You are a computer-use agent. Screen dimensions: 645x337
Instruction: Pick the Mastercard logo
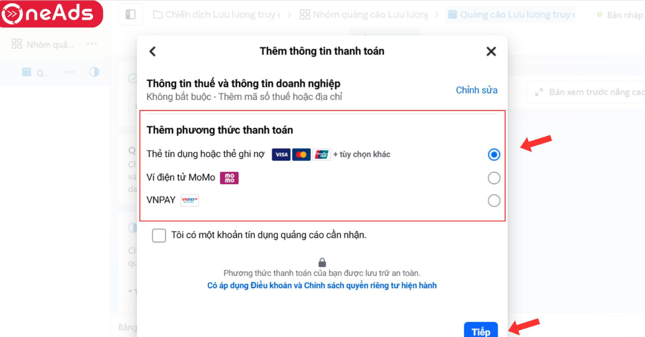(302, 155)
